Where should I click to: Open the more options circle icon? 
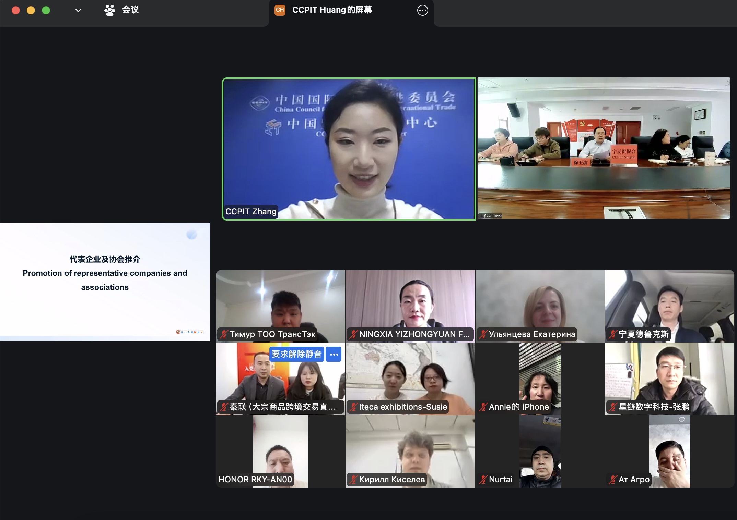(x=422, y=10)
